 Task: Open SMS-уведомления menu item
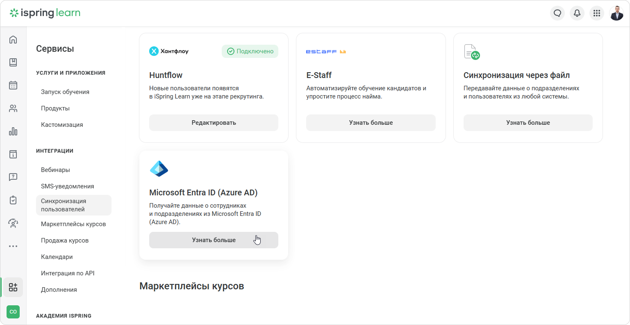point(68,186)
